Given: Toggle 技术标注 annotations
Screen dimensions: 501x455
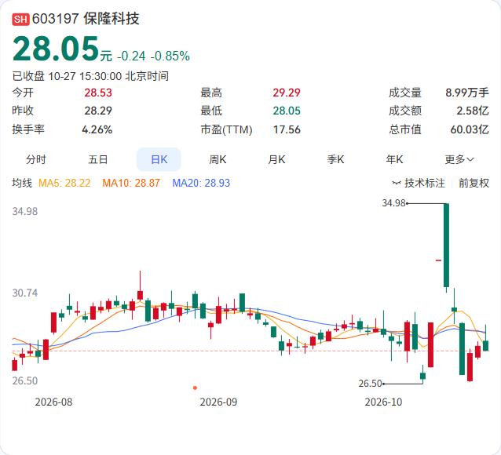Looking at the screenshot, I should (425, 184).
